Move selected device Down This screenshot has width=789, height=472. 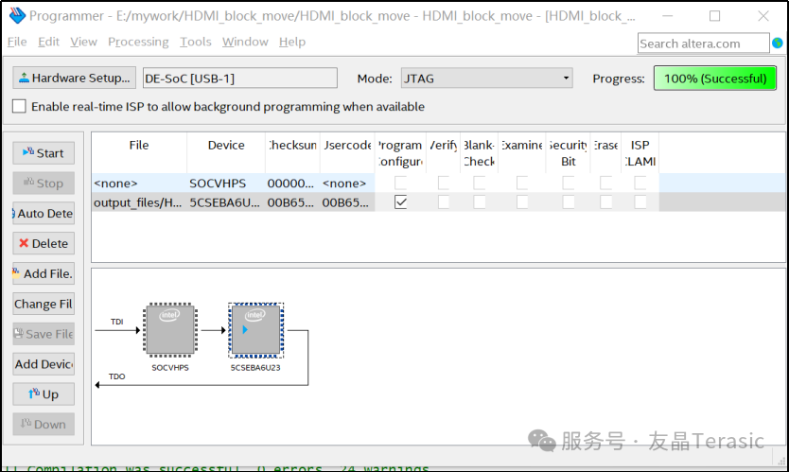pyautogui.click(x=44, y=425)
